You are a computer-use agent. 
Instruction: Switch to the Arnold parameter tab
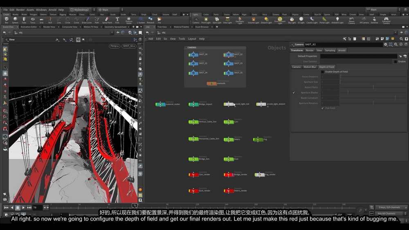point(342,50)
